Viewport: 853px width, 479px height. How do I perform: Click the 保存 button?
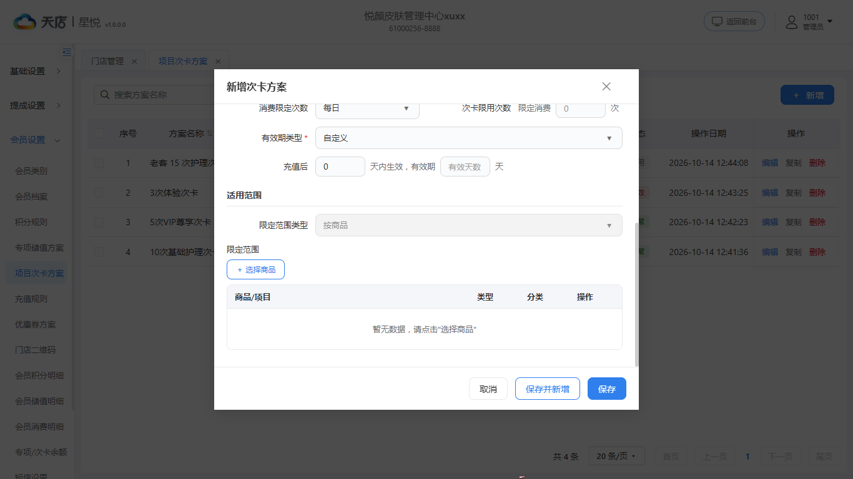pos(607,389)
